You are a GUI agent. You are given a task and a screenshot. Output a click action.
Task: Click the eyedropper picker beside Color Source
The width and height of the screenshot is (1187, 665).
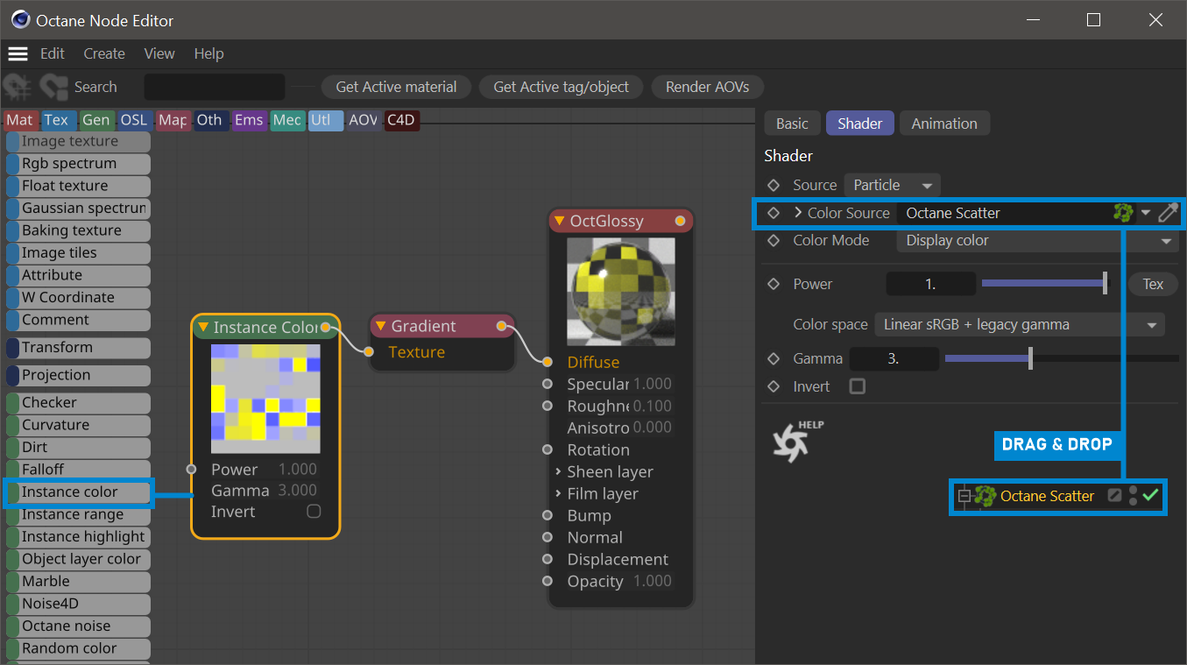click(x=1168, y=213)
